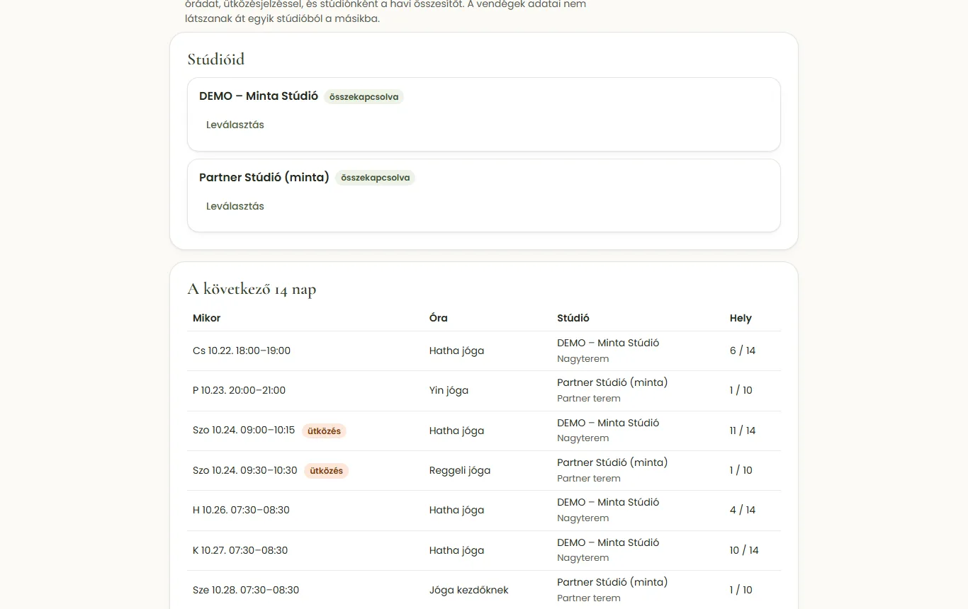
Task: Click the Hely column header
Action: pyautogui.click(x=741, y=318)
